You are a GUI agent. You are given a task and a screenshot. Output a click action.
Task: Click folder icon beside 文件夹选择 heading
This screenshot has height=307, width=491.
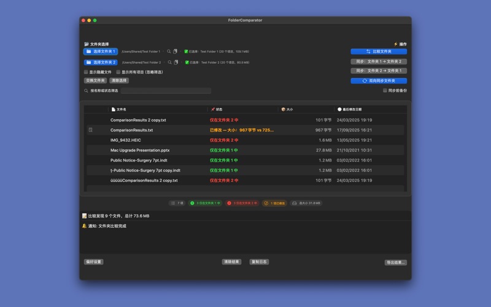[x=87, y=44]
